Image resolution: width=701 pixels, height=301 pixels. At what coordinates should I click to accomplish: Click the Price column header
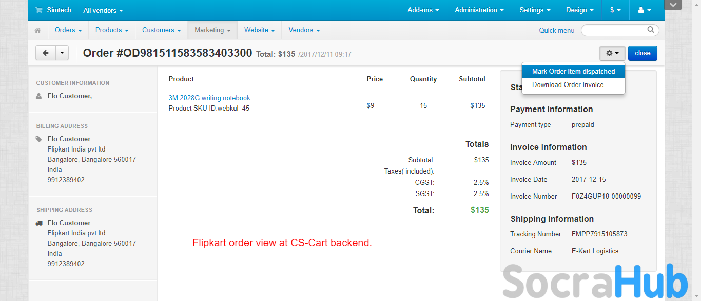coord(375,79)
